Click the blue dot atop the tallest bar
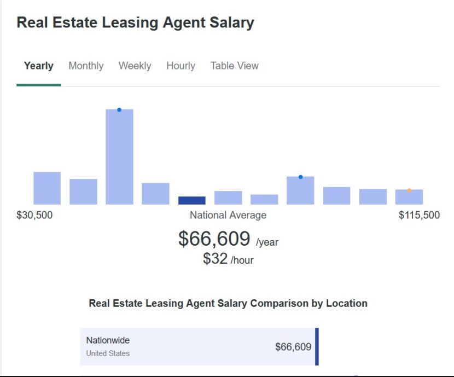454x377 pixels. [x=118, y=109]
